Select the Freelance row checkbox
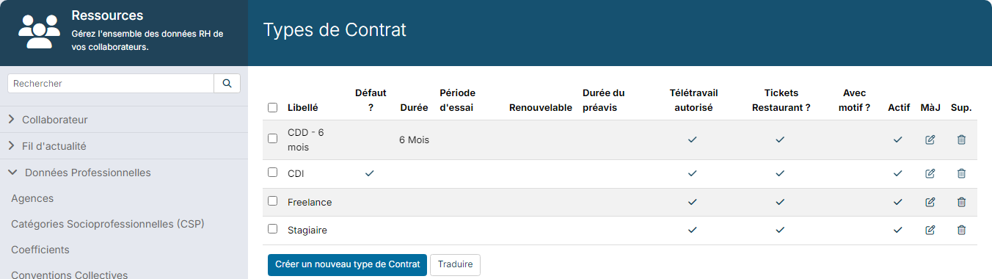Image resolution: width=992 pixels, height=279 pixels. coord(273,201)
